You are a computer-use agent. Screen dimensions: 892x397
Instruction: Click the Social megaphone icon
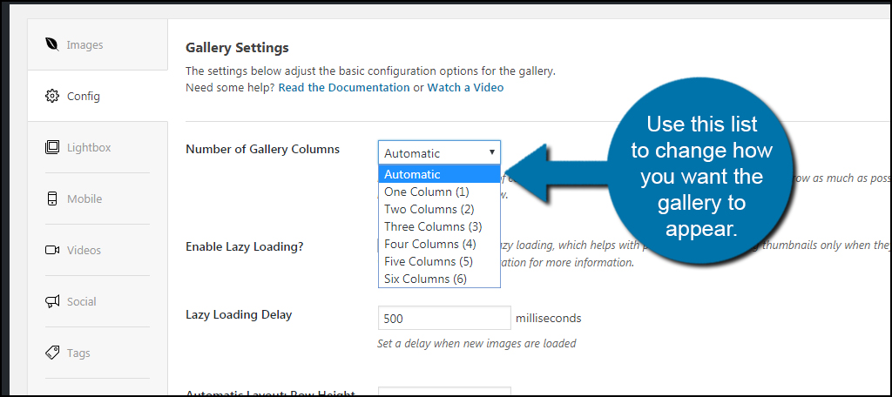[52, 301]
